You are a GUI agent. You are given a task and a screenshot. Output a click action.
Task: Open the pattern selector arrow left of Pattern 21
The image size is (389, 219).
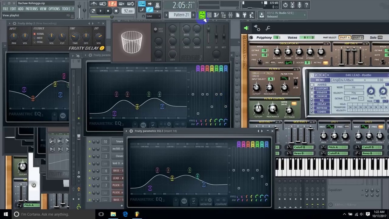[x=167, y=15]
